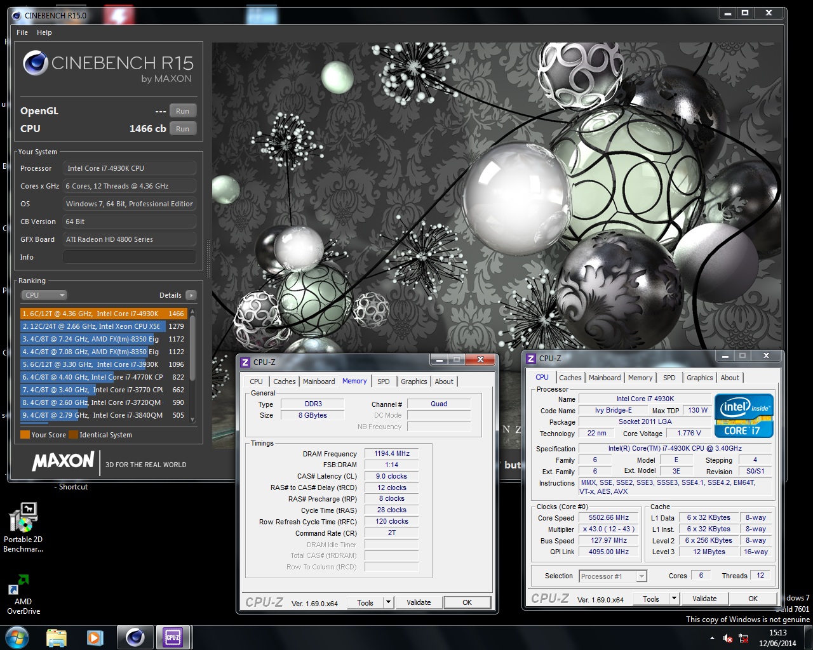Open the Help menu in Cinebench
Image resolution: width=813 pixels, height=650 pixels.
click(44, 32)
